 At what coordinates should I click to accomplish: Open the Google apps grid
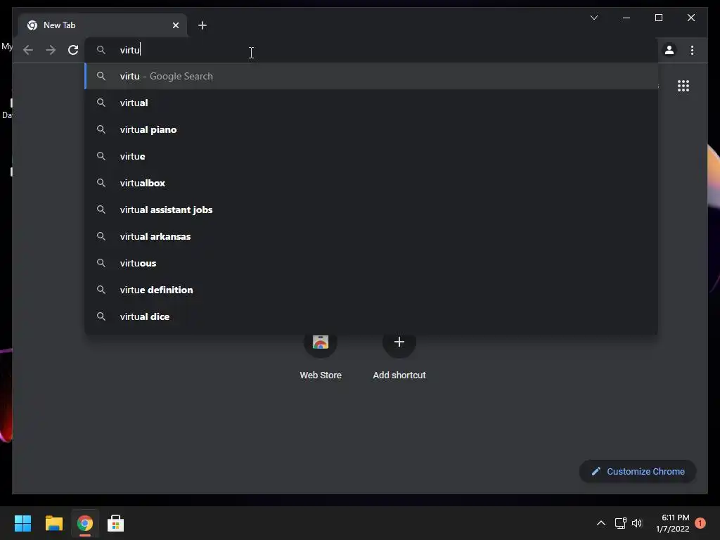pyautogui.click(x=683, y=86)
